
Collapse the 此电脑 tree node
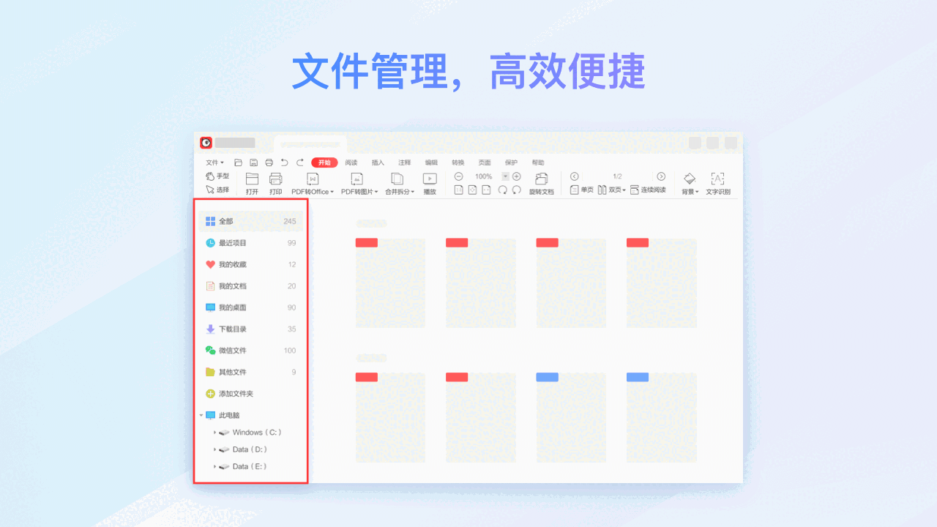tap(201, 414)
